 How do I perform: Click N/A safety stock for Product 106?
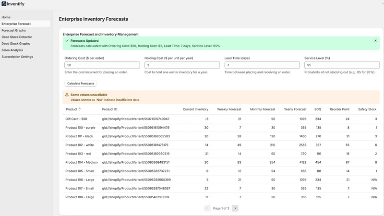[374, 180]
